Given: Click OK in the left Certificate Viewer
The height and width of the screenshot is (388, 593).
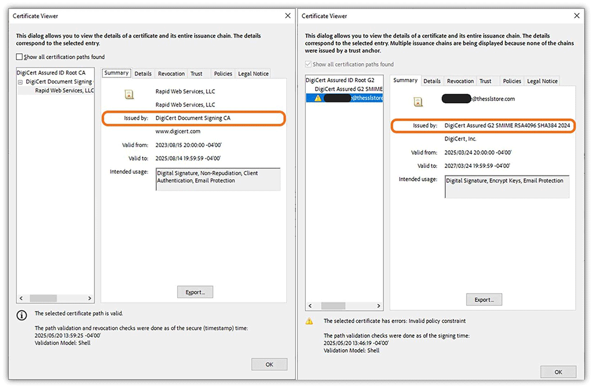Looking at the screenshot, I should pos(269,365).
